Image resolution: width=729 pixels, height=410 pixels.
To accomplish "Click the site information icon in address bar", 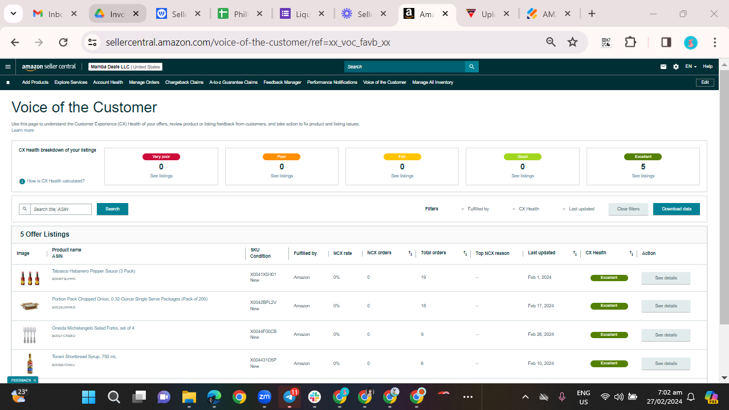I will tap(93, 42).
